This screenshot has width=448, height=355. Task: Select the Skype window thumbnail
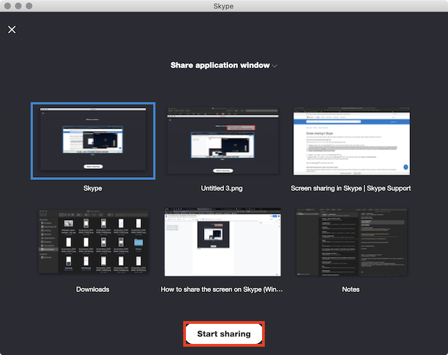coord(93,140)
